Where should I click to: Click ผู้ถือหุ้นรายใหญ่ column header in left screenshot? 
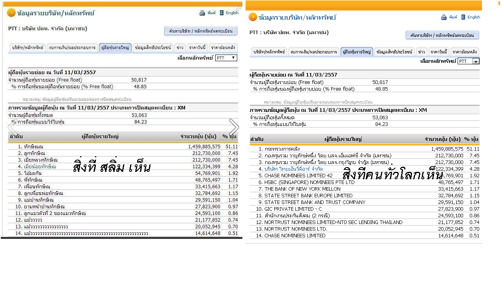[100, 137]
